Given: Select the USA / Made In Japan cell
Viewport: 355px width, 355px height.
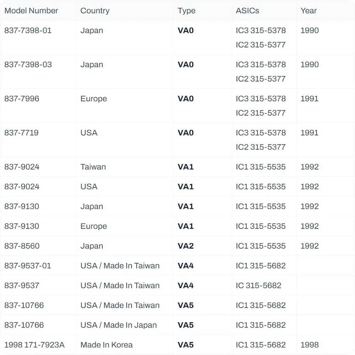Looking at the screenshot, I should point(119,325).
